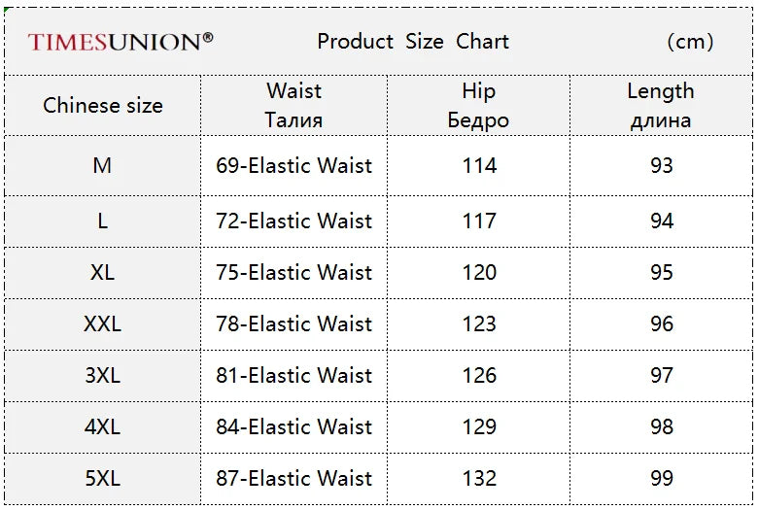The image size is (759, 510).
Task: Select the Chinese size column header
Action: point(102,105)
